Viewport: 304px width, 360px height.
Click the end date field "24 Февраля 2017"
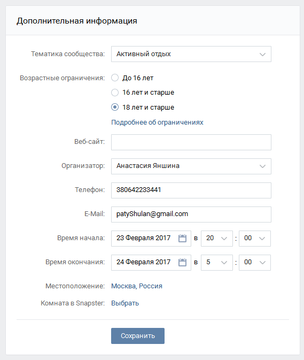pos(151,263)
